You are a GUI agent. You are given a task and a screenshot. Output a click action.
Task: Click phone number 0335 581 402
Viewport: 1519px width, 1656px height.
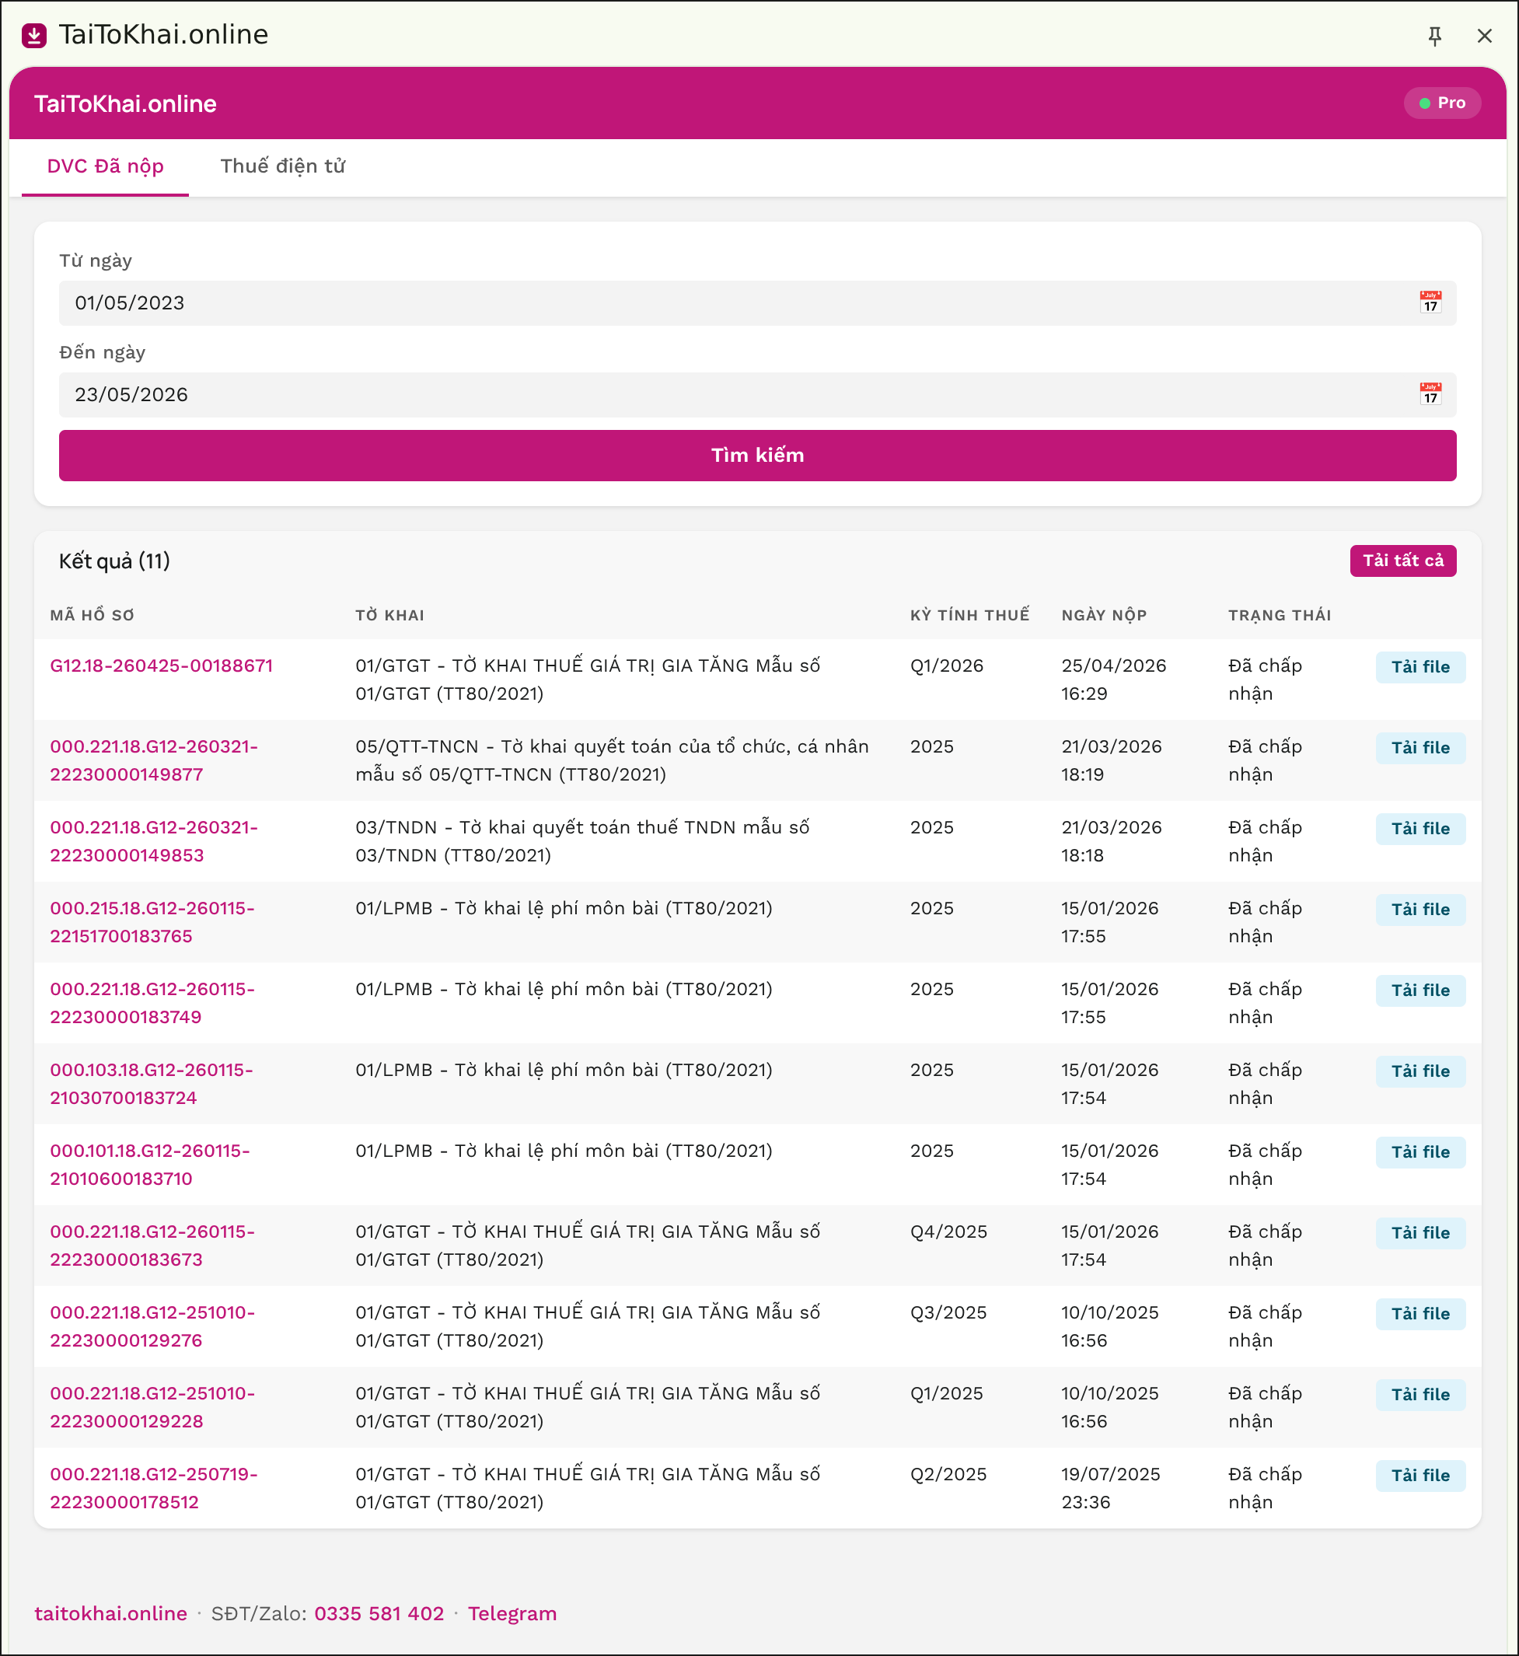378,1612
